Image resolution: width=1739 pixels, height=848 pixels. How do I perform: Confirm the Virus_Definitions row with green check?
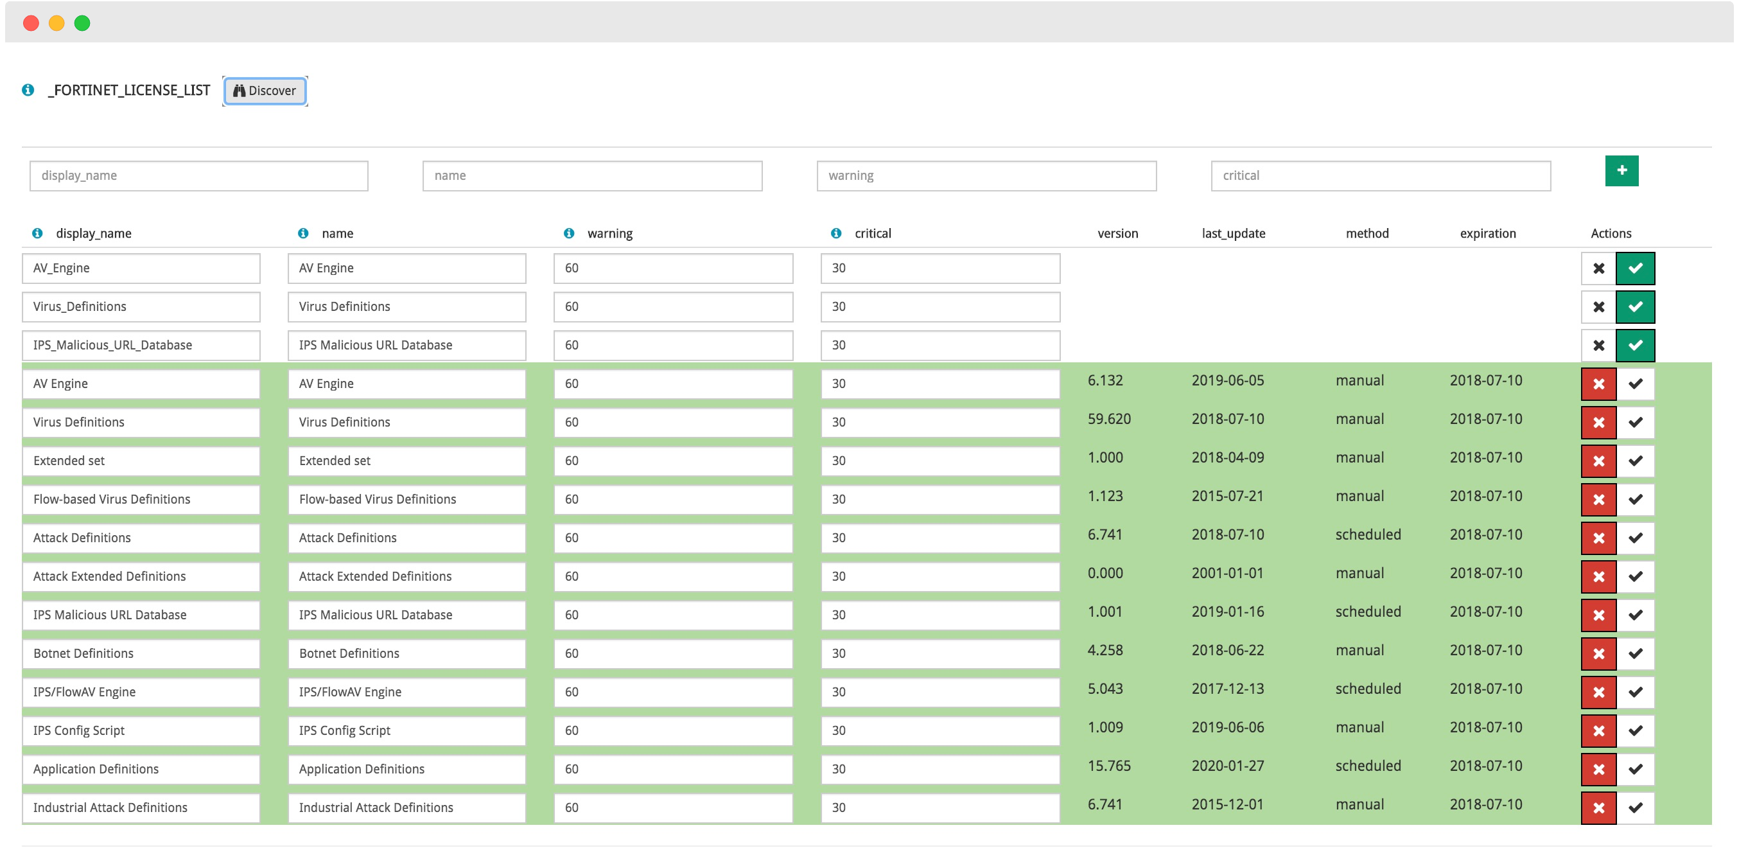[1635, 306]
